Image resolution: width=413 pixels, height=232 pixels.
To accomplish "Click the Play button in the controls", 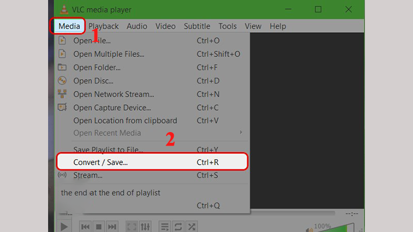I will click(64, 226).
